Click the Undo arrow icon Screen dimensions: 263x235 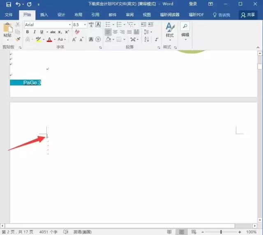pos(18,4)
